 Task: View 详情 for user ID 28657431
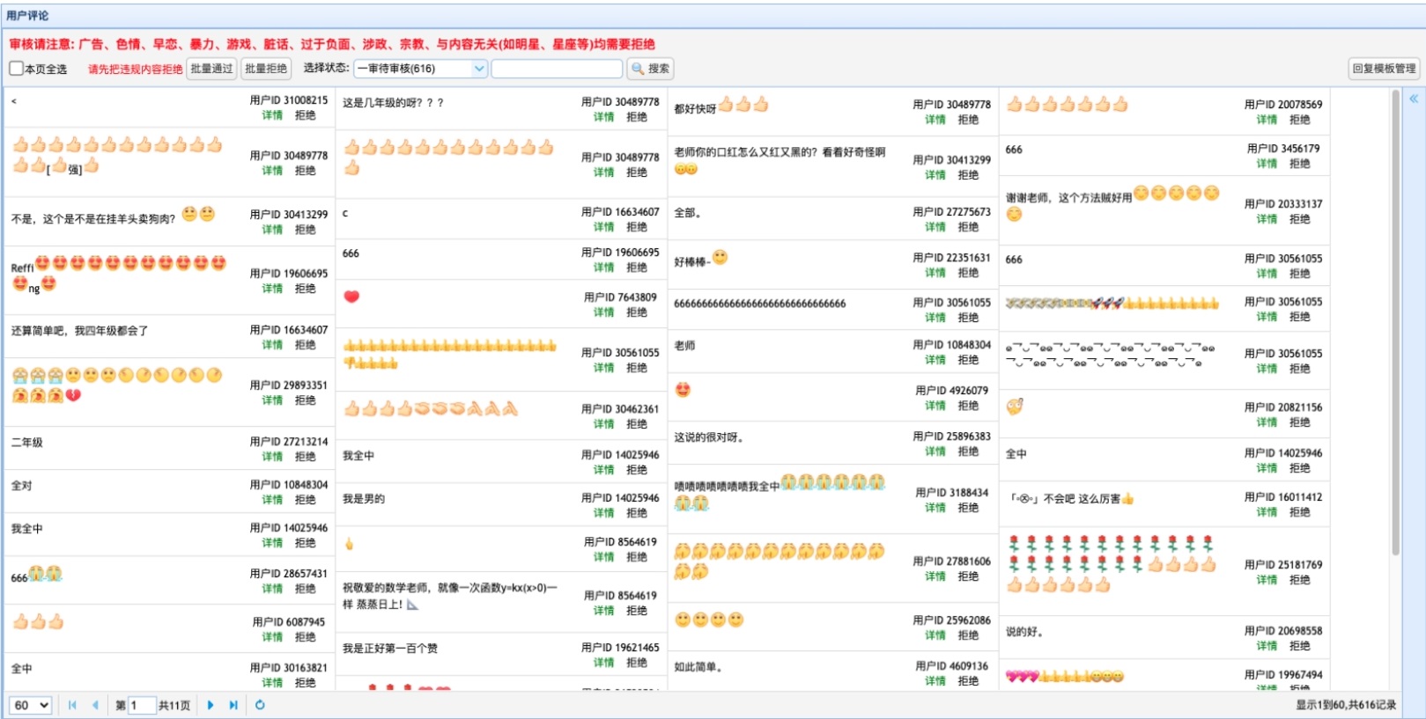click(272, 589)
